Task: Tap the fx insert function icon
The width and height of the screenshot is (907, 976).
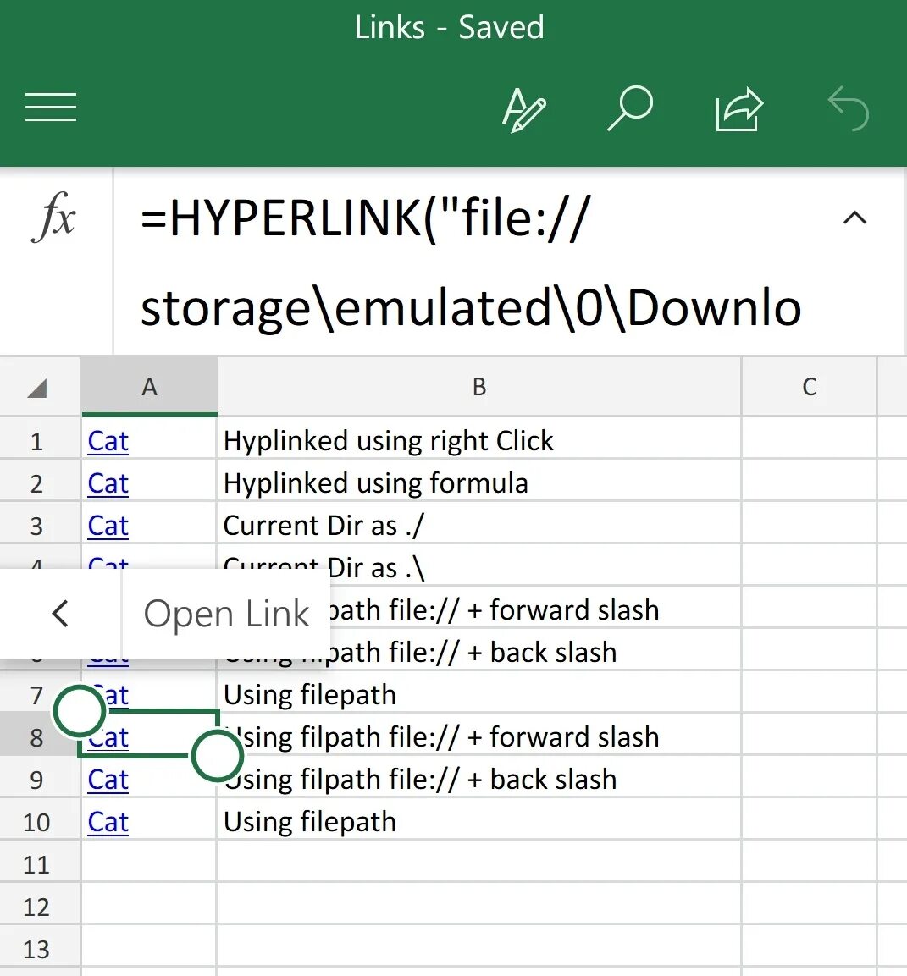Action: [56, 218]
